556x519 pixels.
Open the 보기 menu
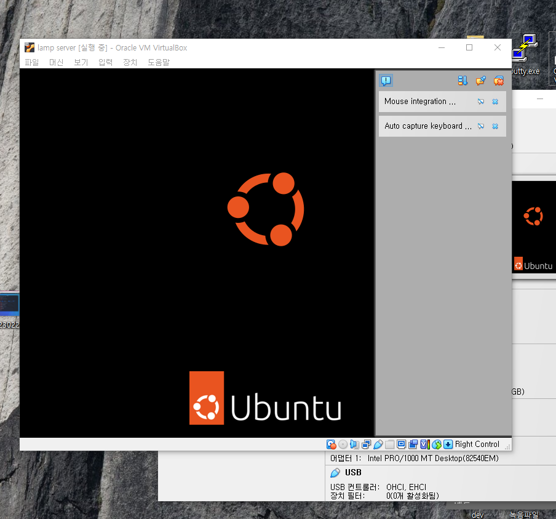81,62
